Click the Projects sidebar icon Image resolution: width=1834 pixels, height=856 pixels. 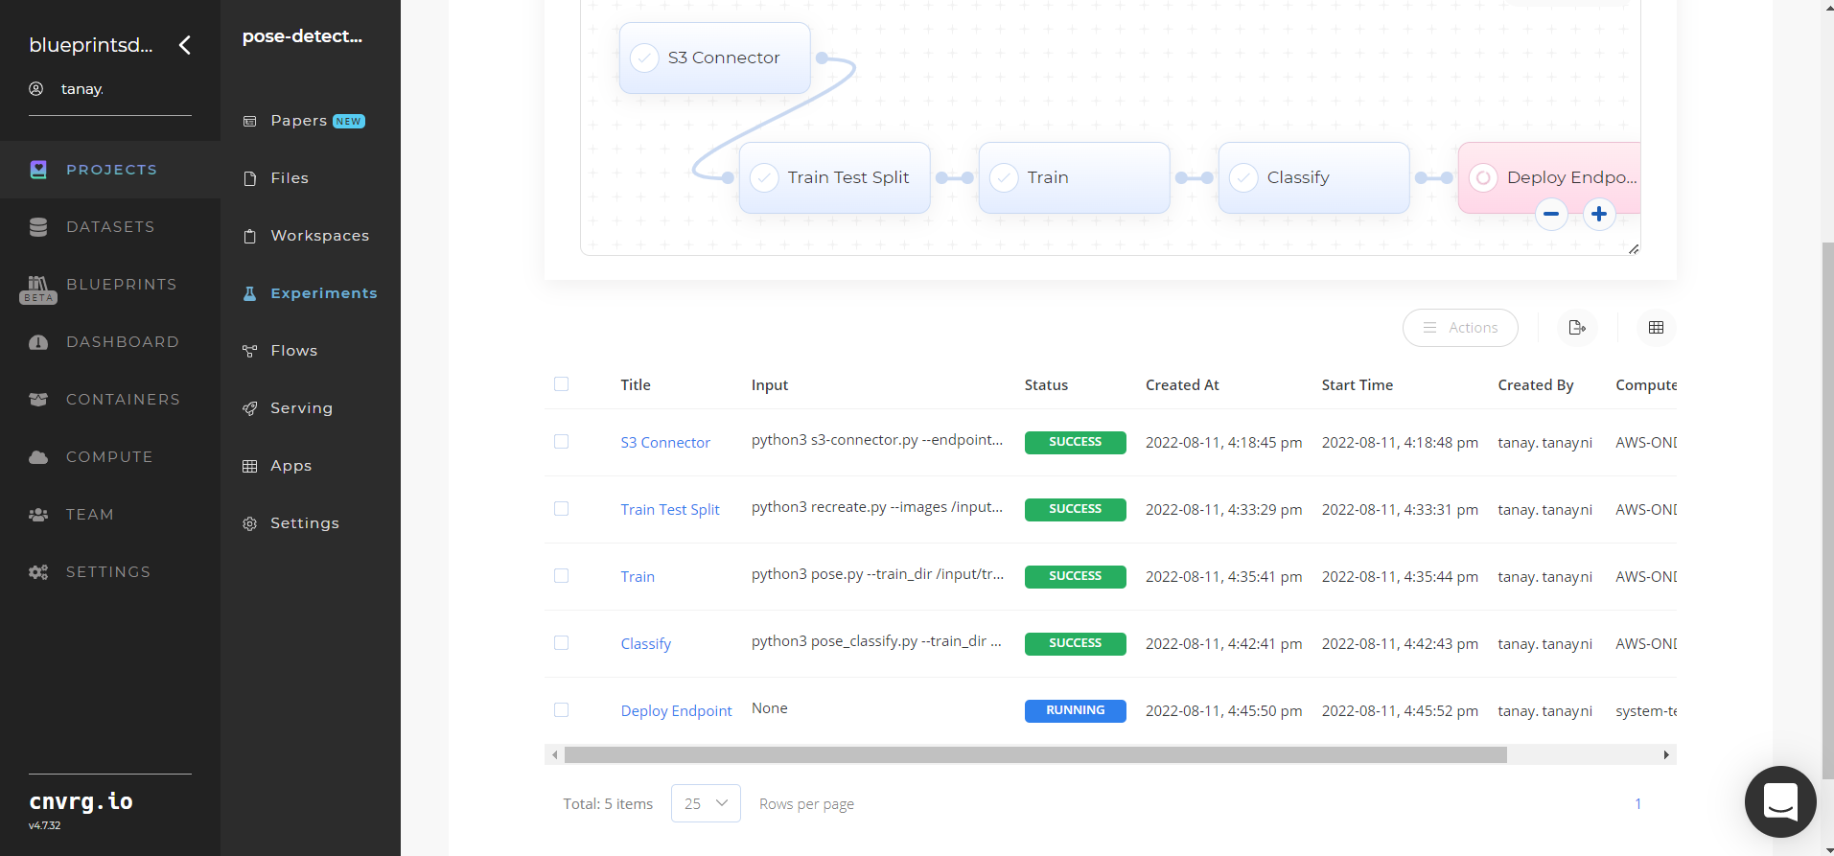coord(38,170)
